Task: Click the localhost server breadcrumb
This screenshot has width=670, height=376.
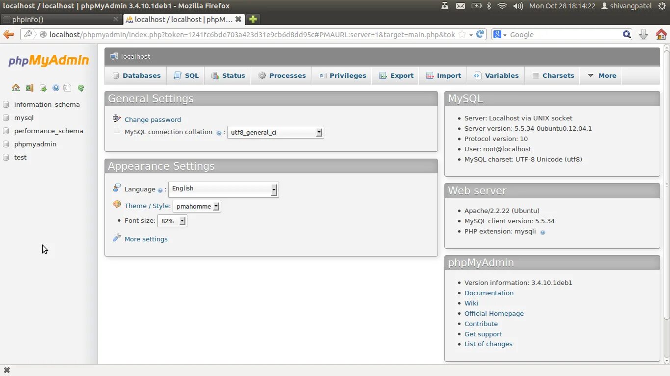Action: [135, 56]
